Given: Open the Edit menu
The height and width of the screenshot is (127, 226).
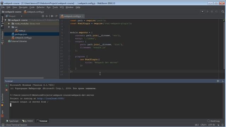Looking at the screenshot, I should 8,7.
